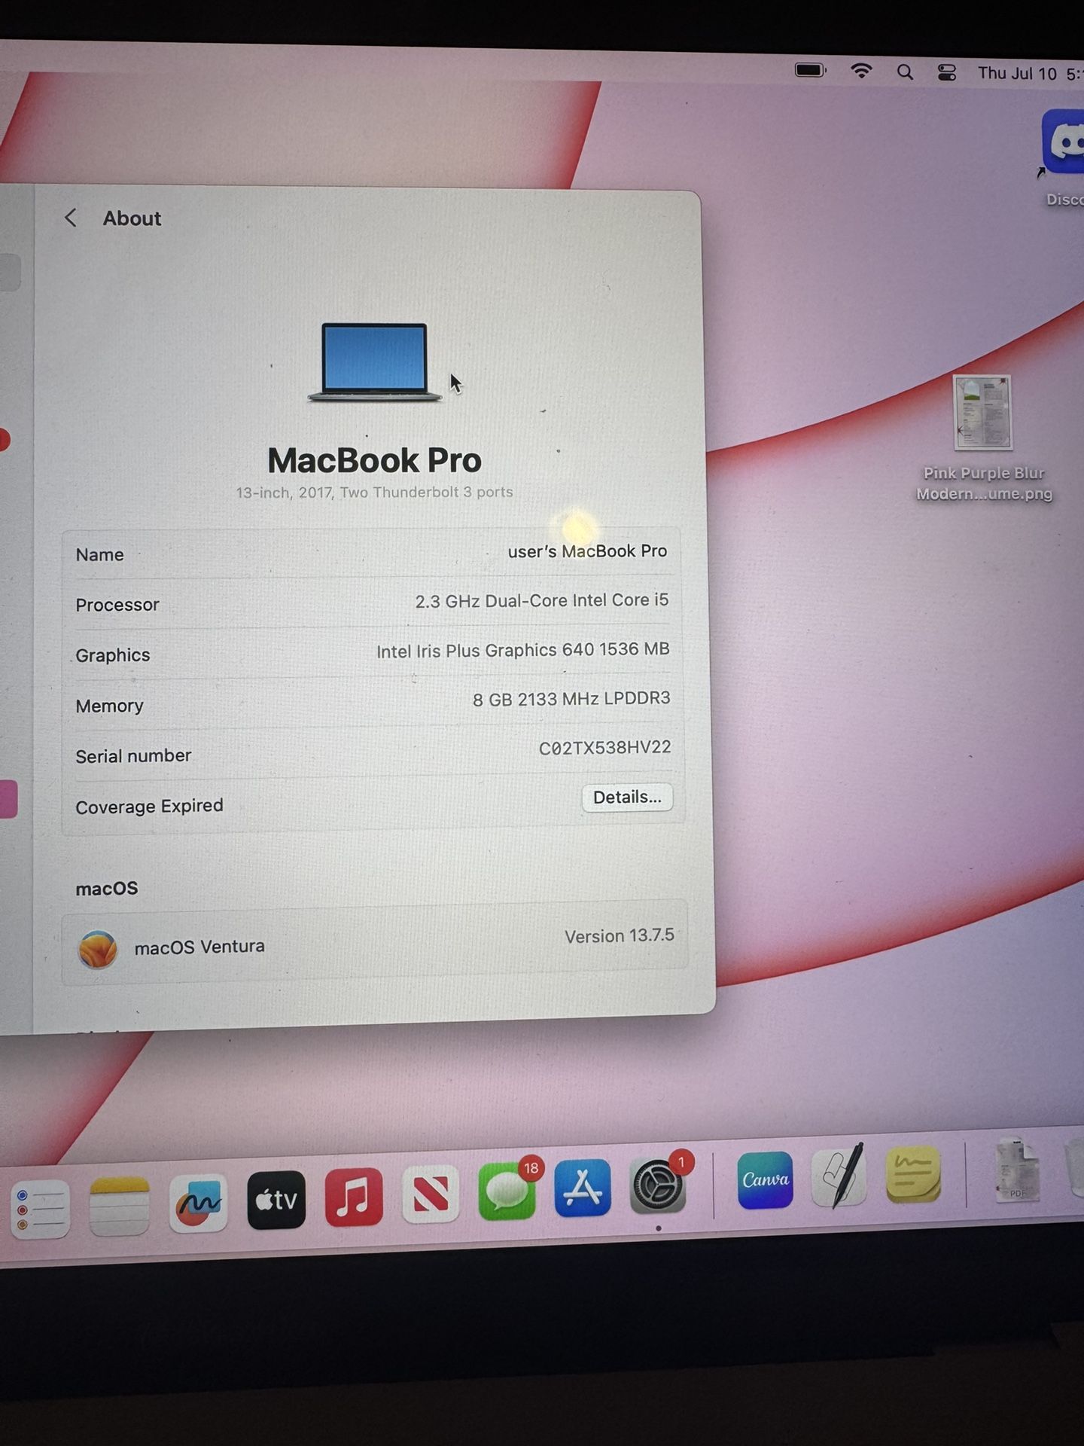Image resolution: width=1084 pixels, height=1446 pixels.
Task: Click the battery status menu icon
Action: pos(810,71)
